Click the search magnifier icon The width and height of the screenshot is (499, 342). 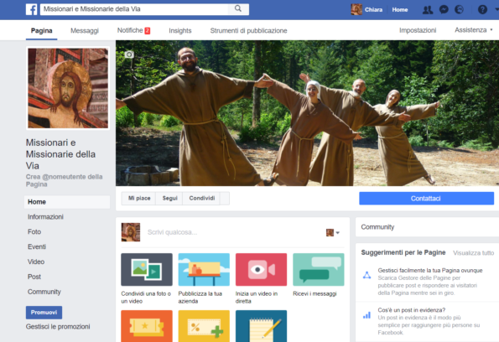pyautogui.click(x=238, y=9)
